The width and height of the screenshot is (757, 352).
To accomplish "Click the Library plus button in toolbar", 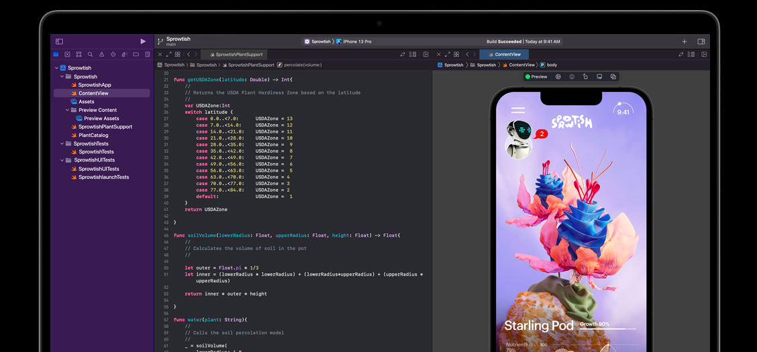I will (684, 42).
